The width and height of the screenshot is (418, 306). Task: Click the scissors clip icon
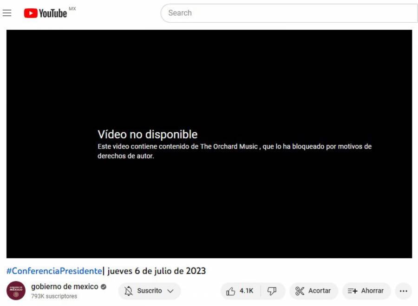pyautogui.click(x=300, y=291)
